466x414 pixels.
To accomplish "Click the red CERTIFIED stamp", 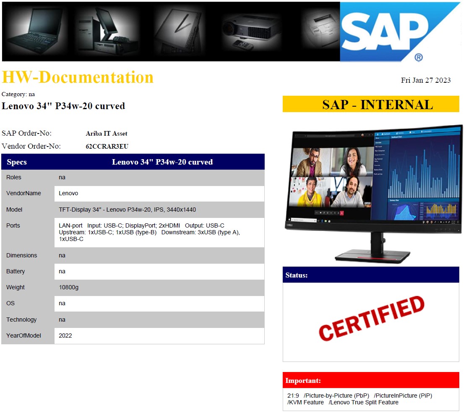I will click(372, 318).
